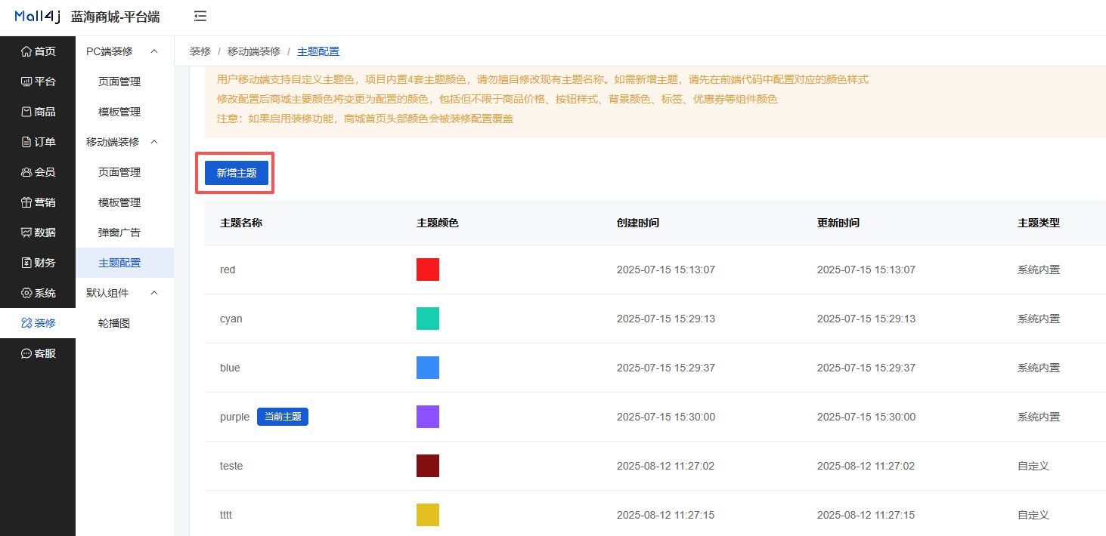
Task: Click the 财务 finance icon
Action: coord(26,263)
